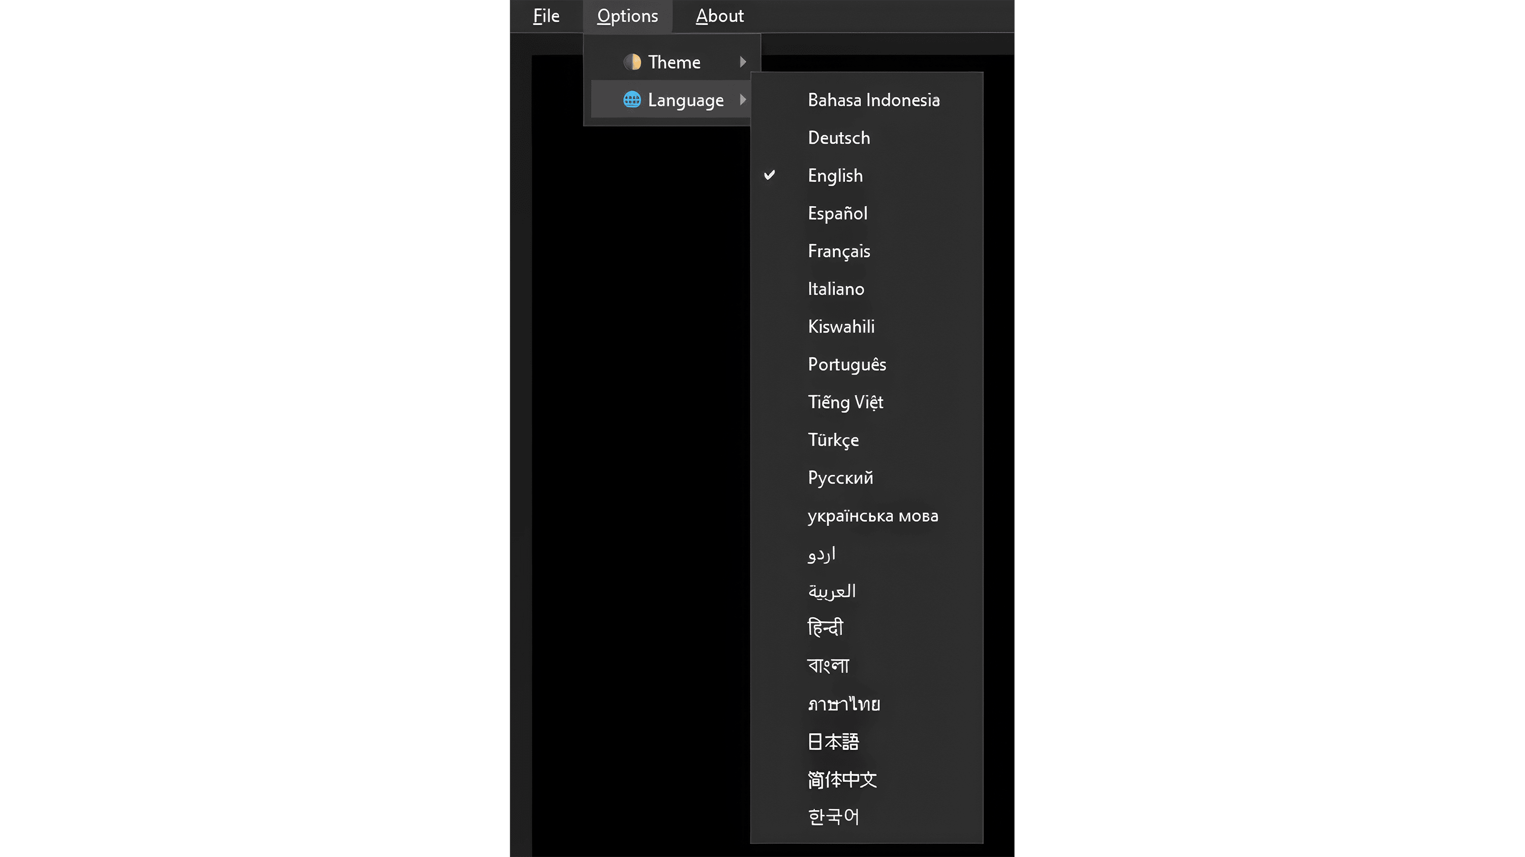Screen dimensions: 1525x857
Task: Click the Options menu
Action: (627, 16)
